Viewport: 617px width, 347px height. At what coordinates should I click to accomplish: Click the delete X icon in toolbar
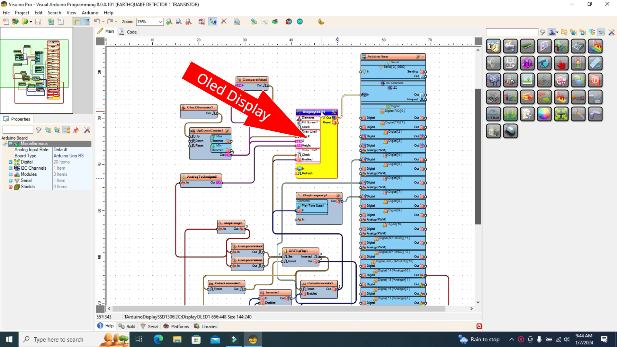[224, 22]
